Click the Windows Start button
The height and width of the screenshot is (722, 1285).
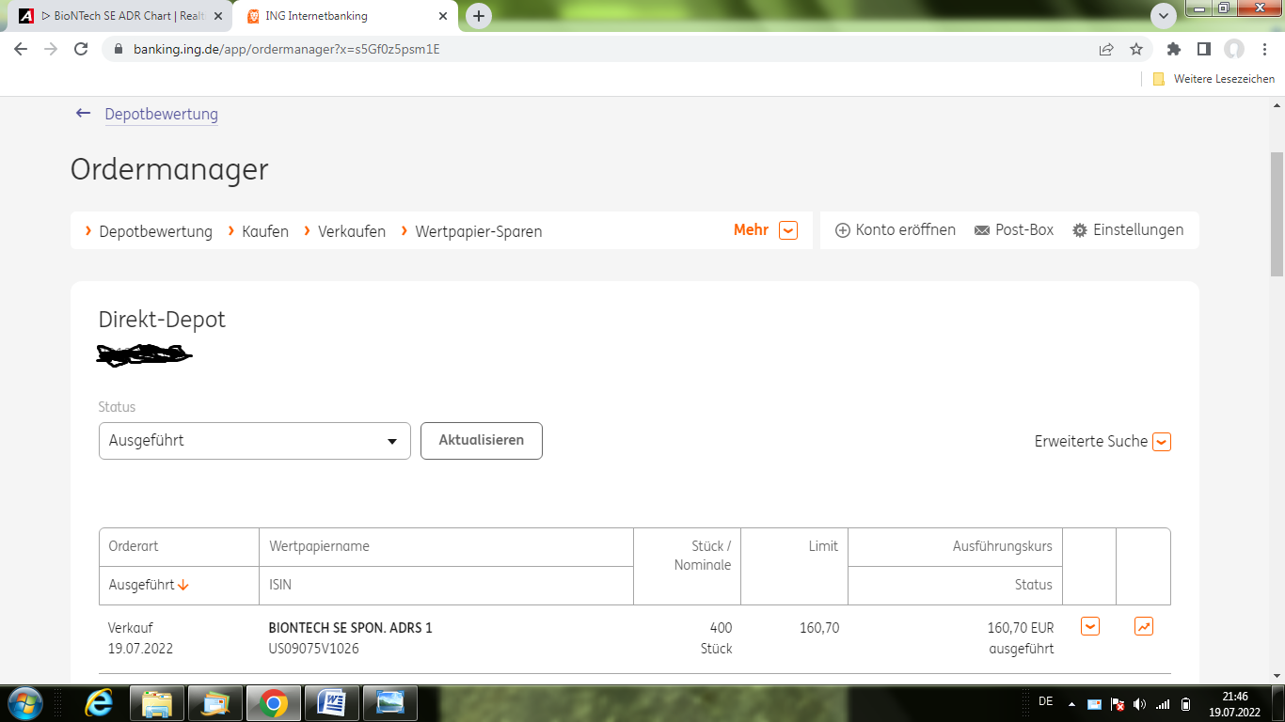coord(24,702)
